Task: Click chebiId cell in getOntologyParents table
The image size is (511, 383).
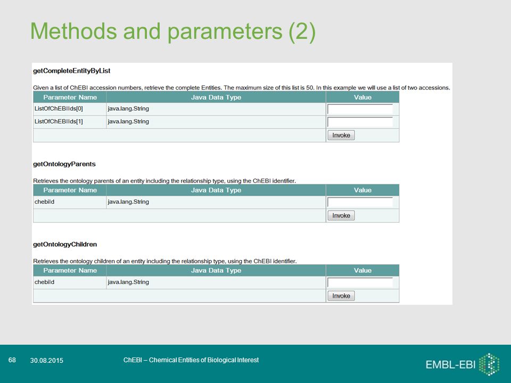Action: click(70, 202)
